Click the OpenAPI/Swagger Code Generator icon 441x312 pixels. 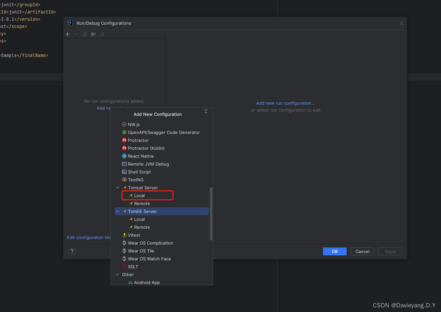pyautogui.click(x=124, y=132)
